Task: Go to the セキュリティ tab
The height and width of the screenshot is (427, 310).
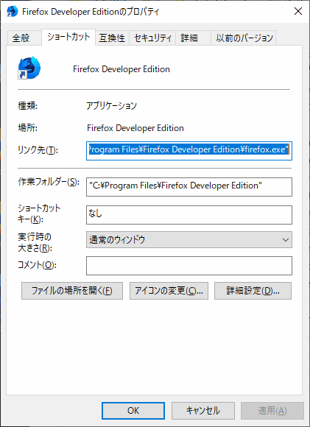Action: 152,38
